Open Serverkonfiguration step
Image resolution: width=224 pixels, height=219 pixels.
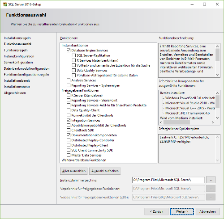(18, 62)
